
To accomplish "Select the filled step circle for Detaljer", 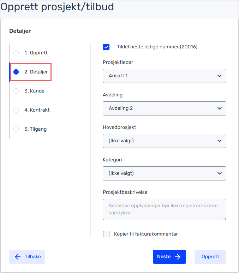I will (16, 72).
